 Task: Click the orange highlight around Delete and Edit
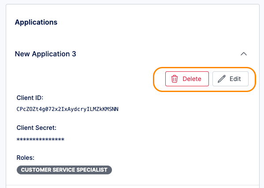click(205, 68)
